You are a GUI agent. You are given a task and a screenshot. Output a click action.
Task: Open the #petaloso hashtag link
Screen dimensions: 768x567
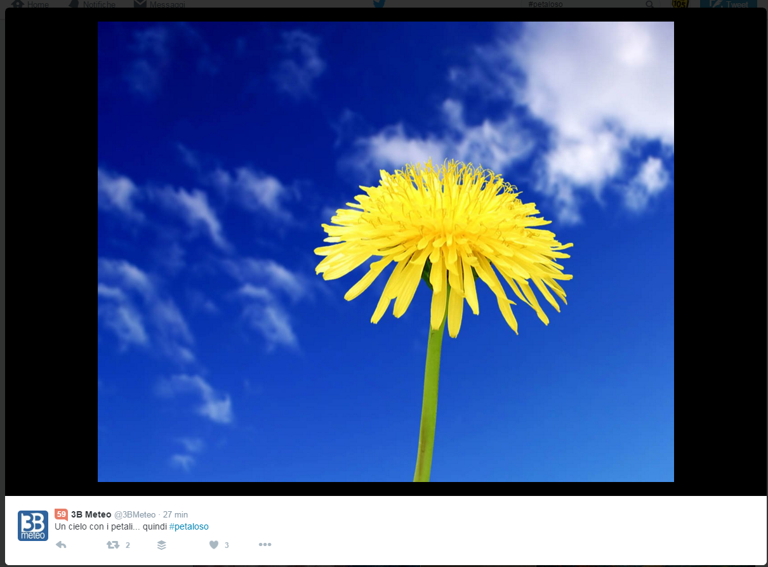pos(189,526)
